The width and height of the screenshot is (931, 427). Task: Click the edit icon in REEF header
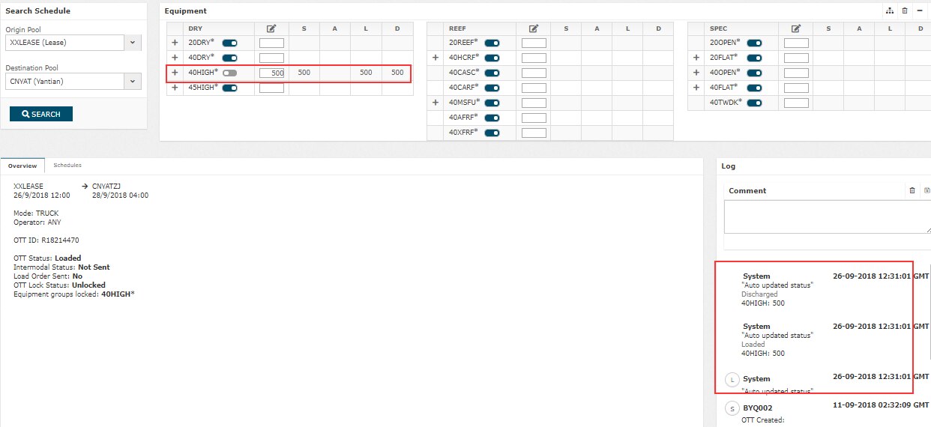point(534,28)
